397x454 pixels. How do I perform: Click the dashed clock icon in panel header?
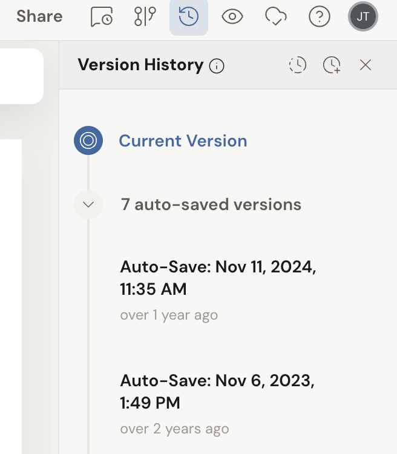point(298,65)
